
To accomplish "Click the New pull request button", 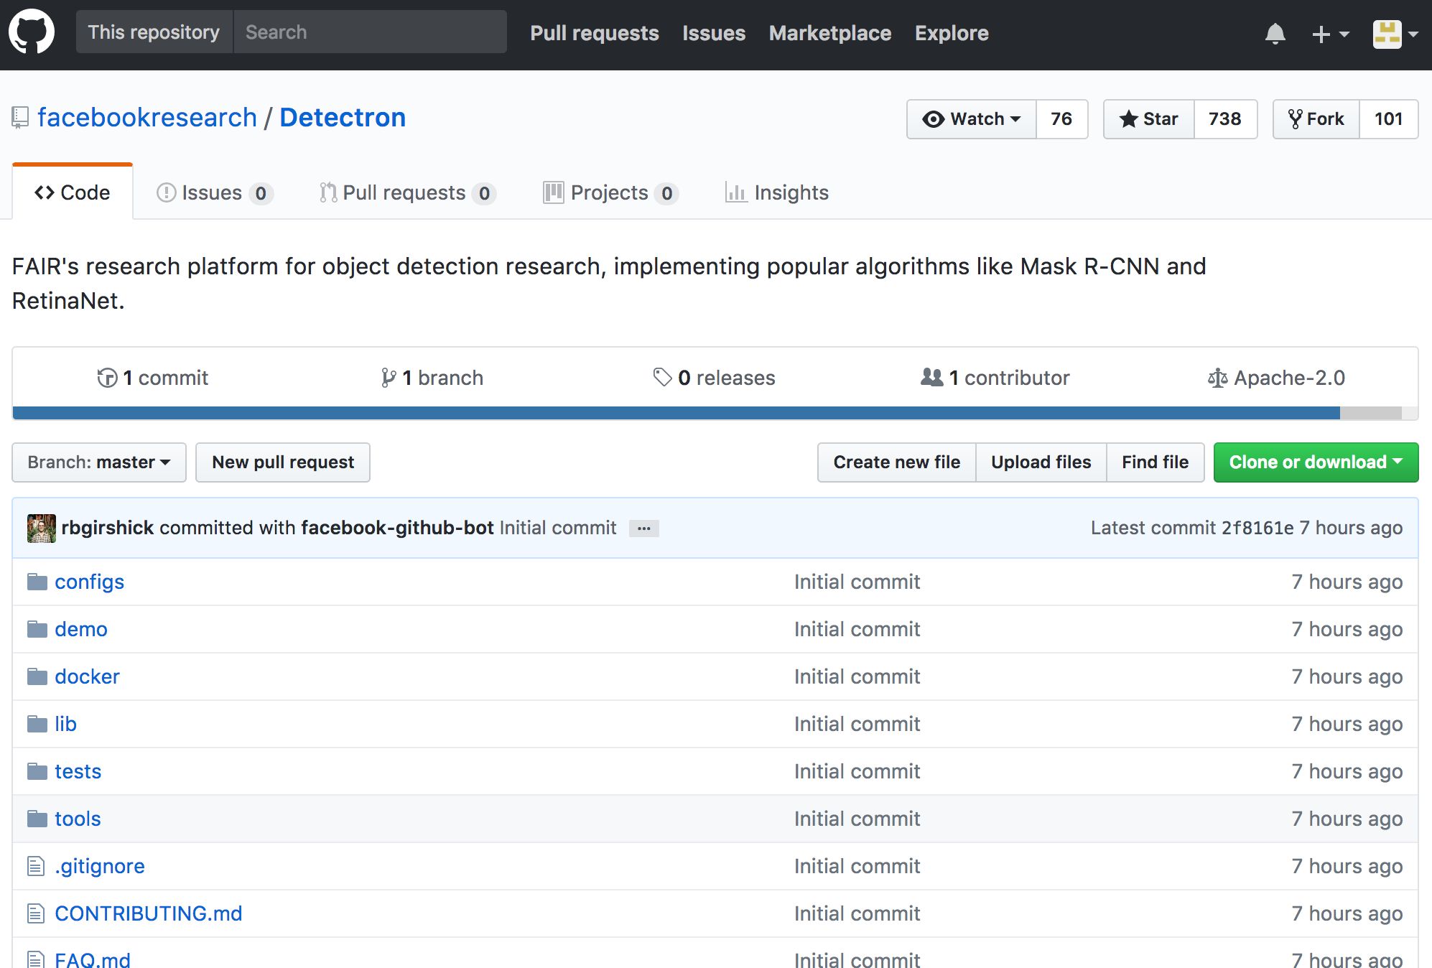I will (x=283, y=462).
